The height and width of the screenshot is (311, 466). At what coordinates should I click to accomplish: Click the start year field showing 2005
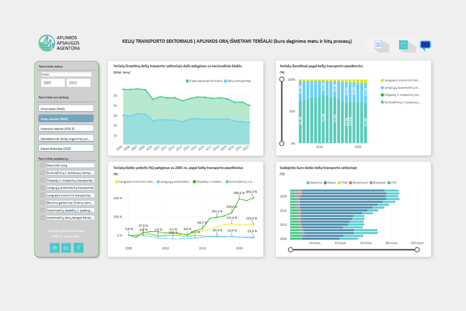click(53, 83)
